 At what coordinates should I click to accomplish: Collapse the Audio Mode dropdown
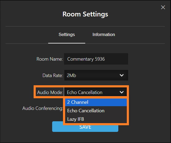point(95,92)
